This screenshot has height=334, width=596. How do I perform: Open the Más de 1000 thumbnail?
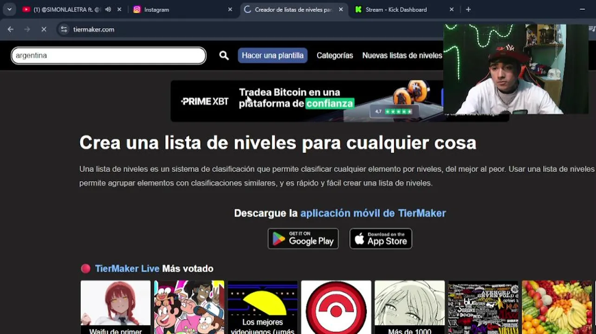click(409, 307)
